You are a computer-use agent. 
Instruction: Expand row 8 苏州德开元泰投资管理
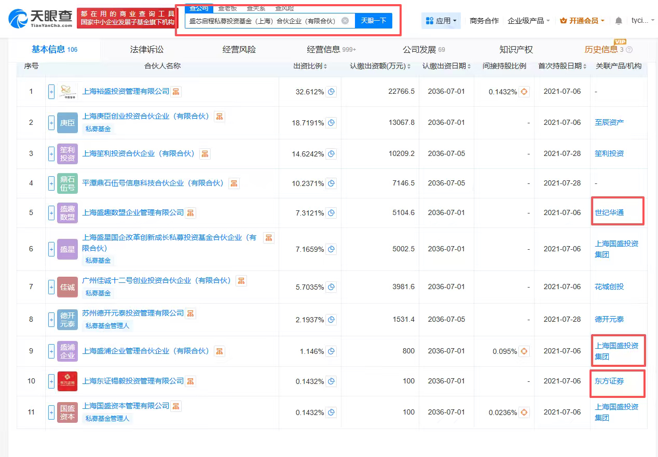[x=51, y=319]
